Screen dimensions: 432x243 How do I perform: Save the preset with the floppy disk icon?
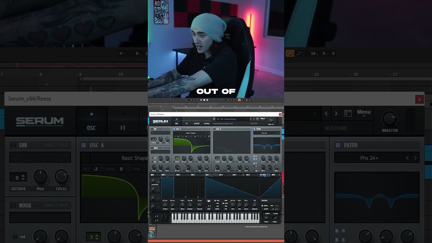214,119
